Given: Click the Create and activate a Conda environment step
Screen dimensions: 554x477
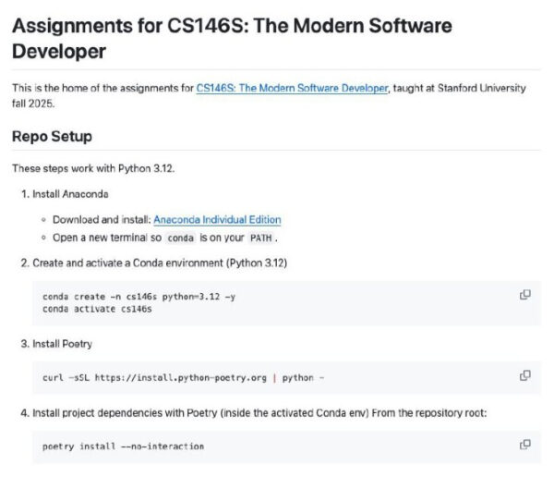Looking at the screenshot, I should (160, 263).
